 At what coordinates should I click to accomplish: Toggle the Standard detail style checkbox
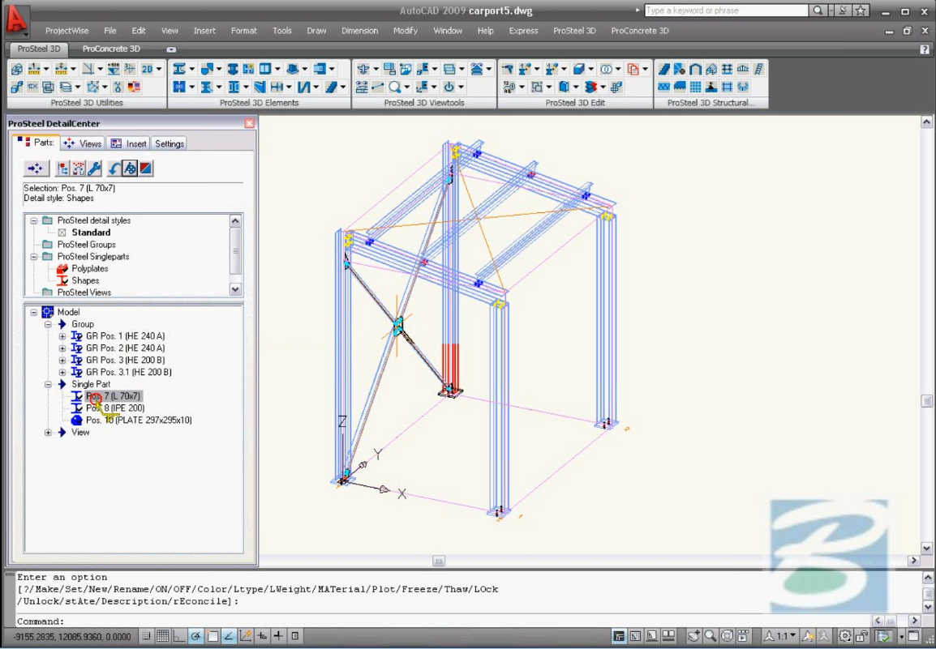tap(62, 233)
